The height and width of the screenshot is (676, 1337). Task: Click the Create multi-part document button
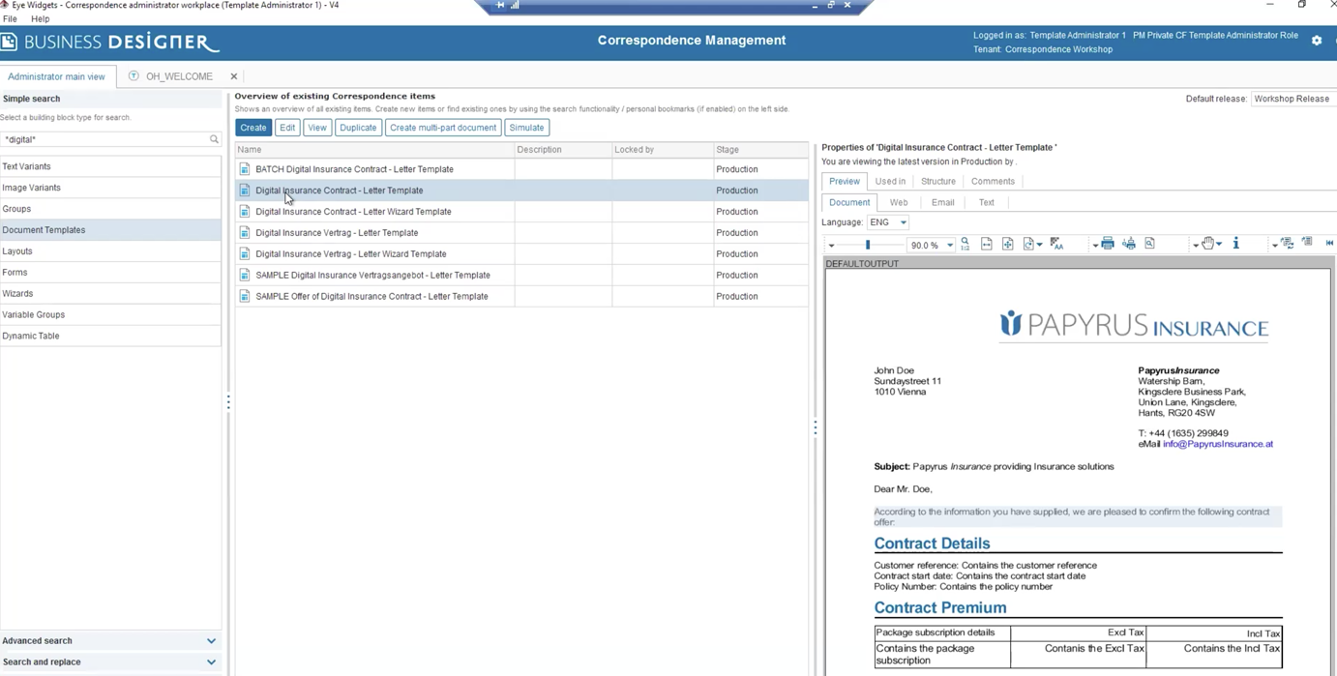[x=443, y=127]
